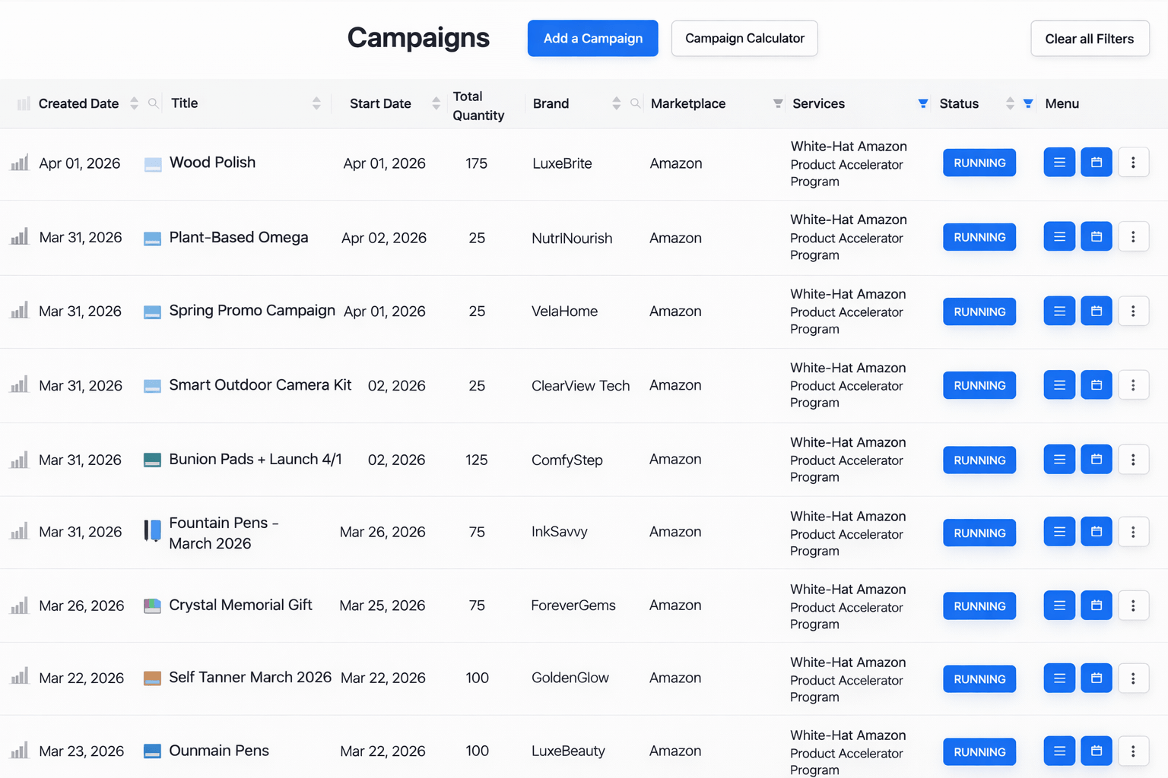Select the blue list icon for Plant-Based Omega

(1059, 236)
